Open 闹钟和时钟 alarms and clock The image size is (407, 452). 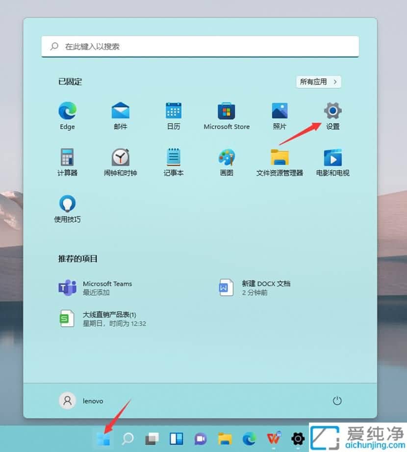click(121, 162)
